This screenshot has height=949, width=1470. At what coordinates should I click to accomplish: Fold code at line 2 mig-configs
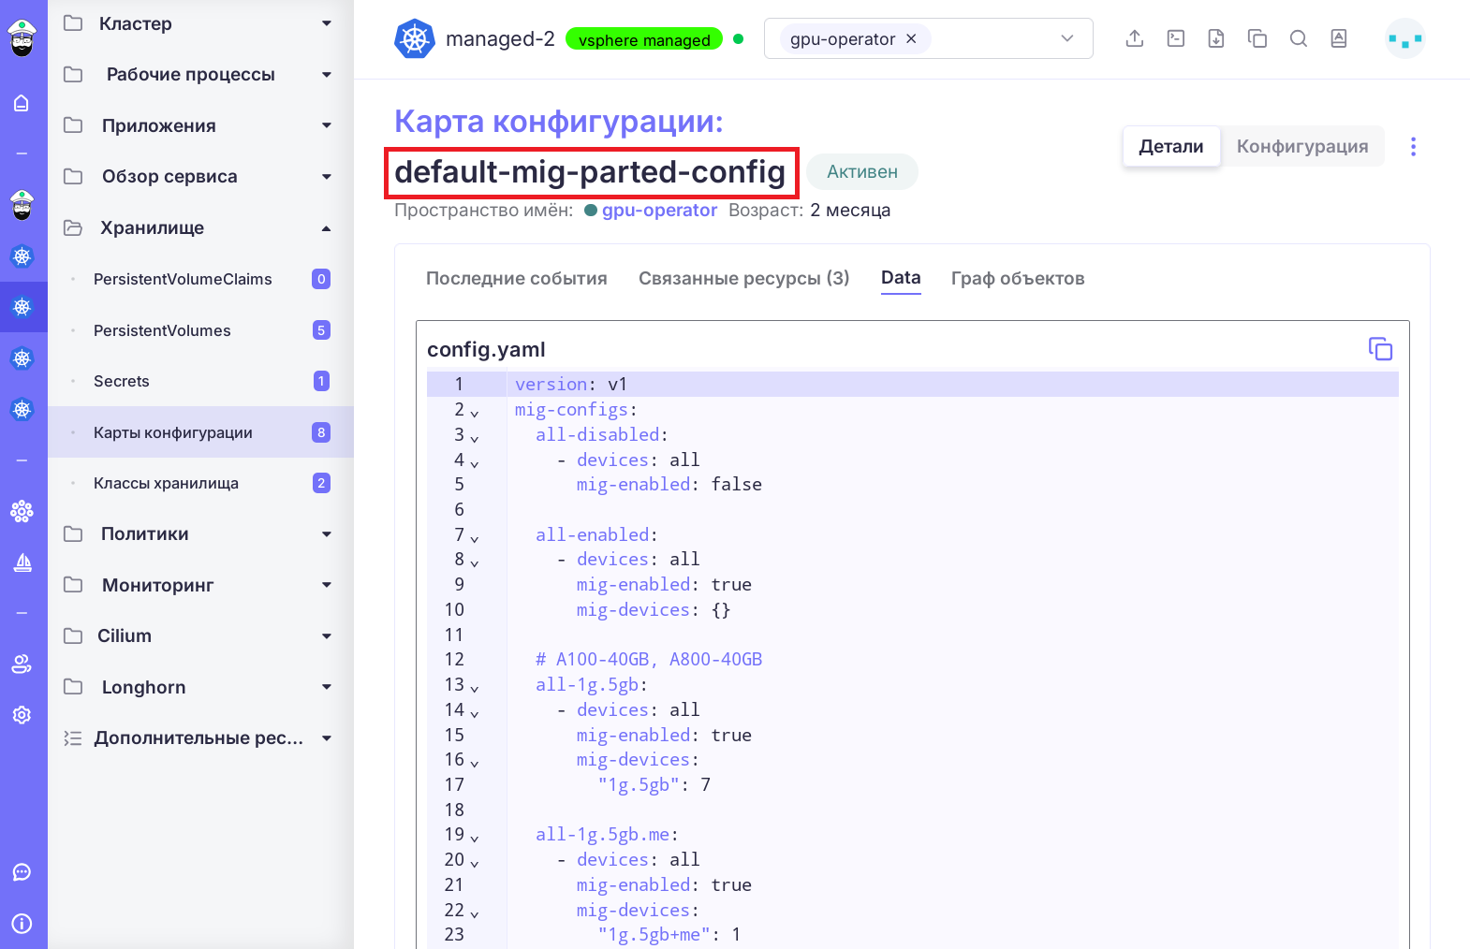[x=474, y=412]
